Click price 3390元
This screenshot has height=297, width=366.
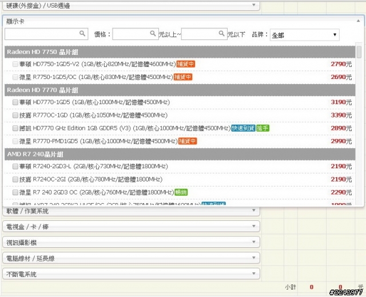tap(341, 115)
